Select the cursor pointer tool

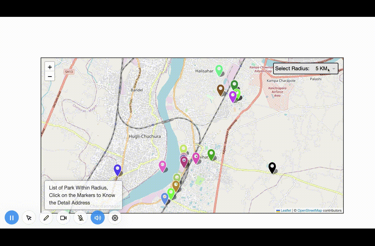click(x=29, y=218)
